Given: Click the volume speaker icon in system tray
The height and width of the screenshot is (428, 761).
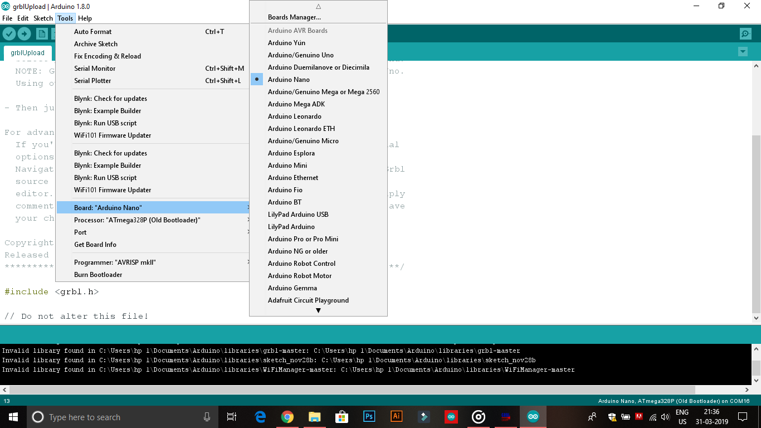Looking at the screenshot, I should (665, 416).
